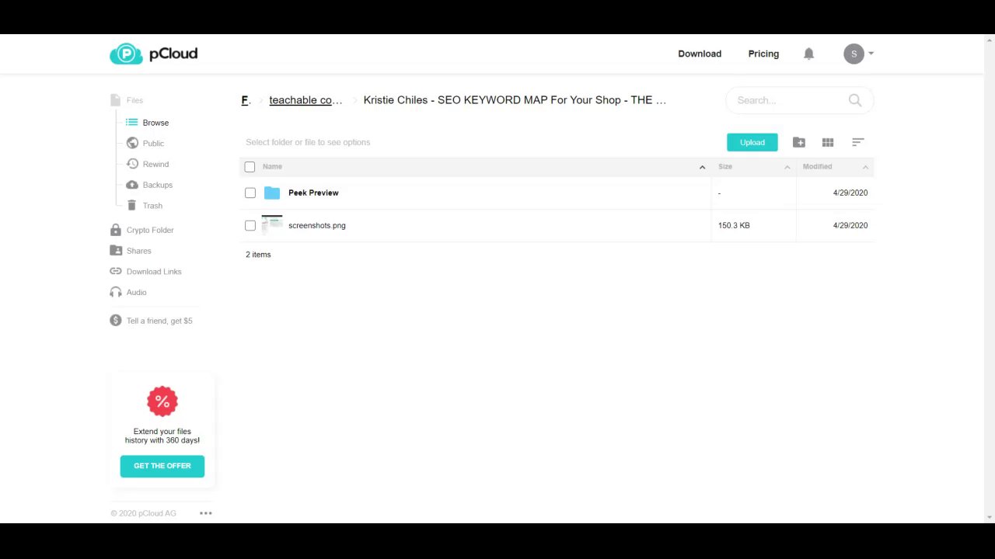This screenshot has height=559, width=995.
Task: Create a new folder icon
Action: (798, 142)
